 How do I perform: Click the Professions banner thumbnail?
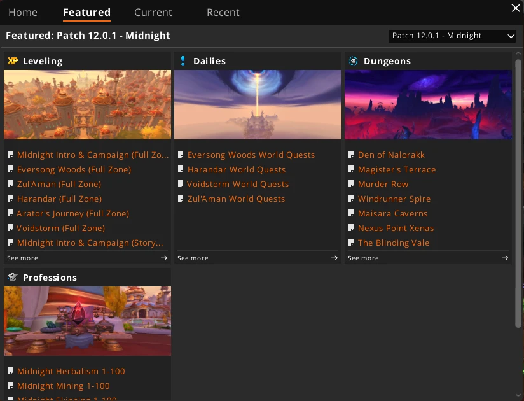coord(87,321)
